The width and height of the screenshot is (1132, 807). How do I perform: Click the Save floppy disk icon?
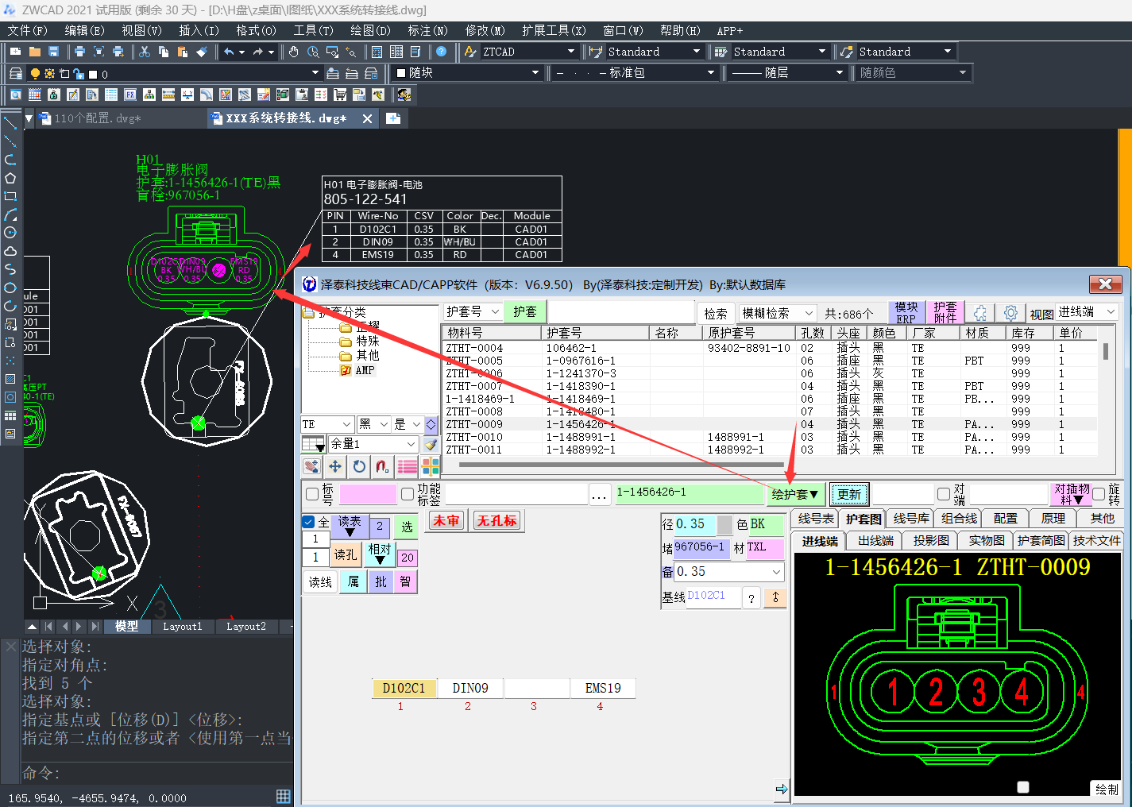(x=54, y=52)
